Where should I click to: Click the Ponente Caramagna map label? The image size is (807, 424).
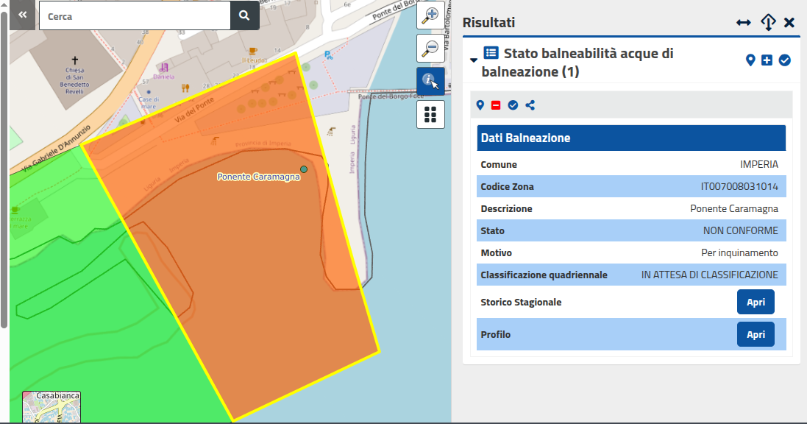[258, 177]
